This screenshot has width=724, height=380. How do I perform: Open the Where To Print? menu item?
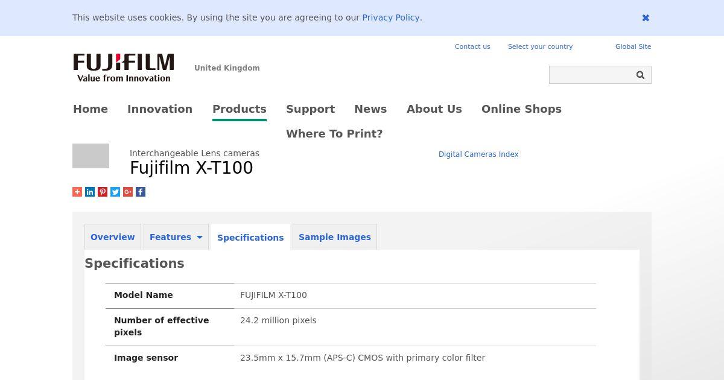click(334, 134)
